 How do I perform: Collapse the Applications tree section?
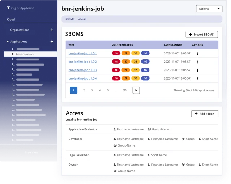point(8,42)
